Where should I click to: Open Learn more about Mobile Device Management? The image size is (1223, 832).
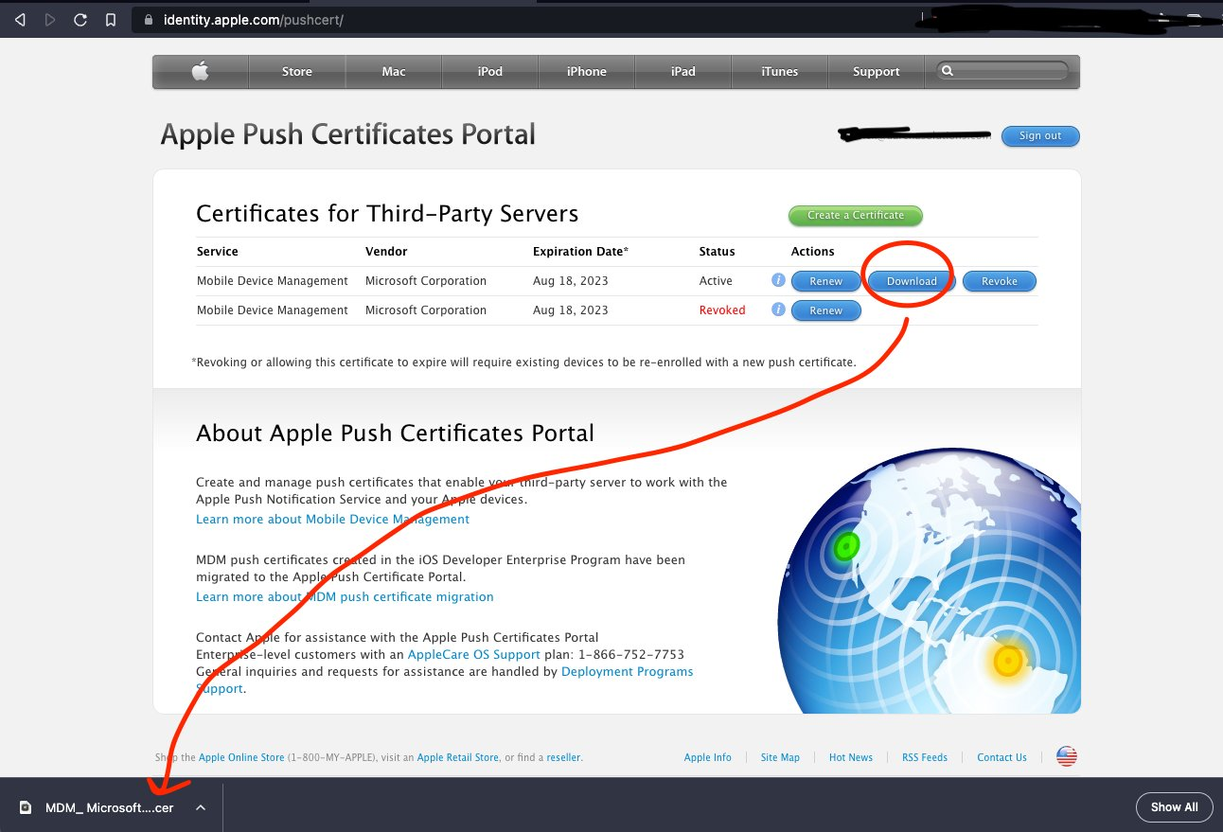[x=332, y=519]
